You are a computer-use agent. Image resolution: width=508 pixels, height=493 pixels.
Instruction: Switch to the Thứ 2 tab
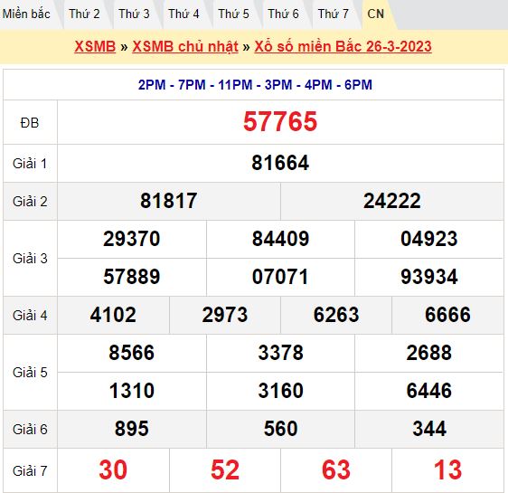84,14
